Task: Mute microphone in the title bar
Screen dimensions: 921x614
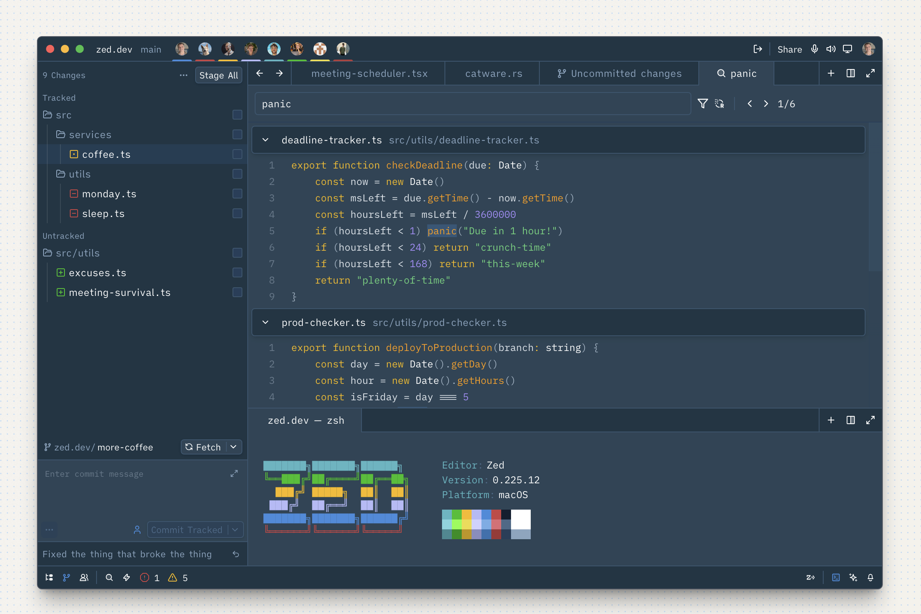Action: coord(815,49)
